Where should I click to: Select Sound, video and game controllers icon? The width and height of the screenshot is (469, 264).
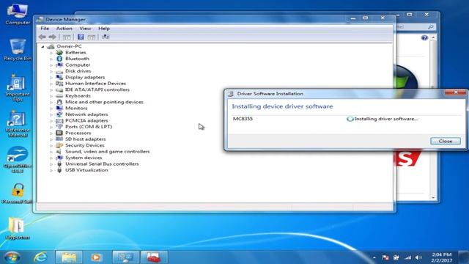[x=59, y=152]
